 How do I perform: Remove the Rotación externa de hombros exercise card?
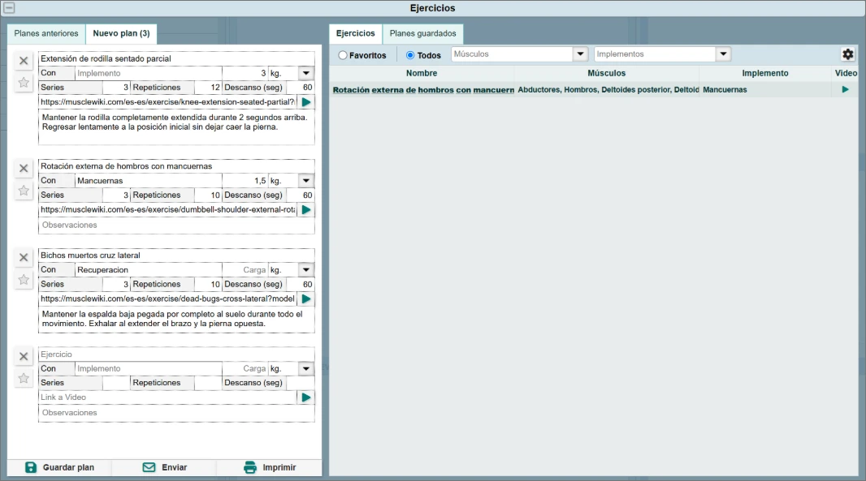click(24, 168)
